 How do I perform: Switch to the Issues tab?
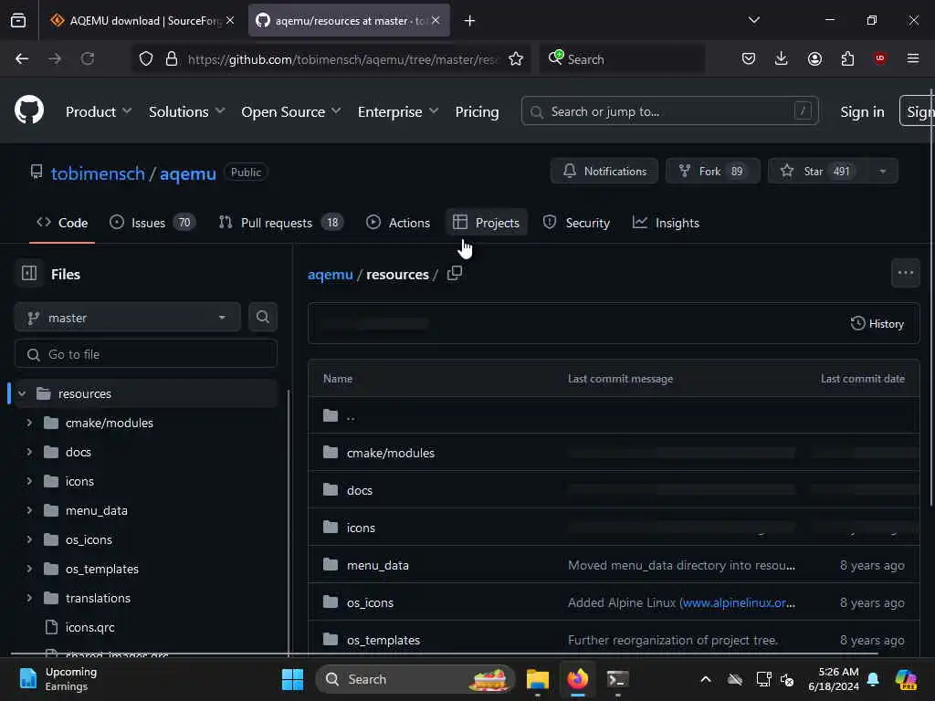pyautogui.click(x=152, y=223)
